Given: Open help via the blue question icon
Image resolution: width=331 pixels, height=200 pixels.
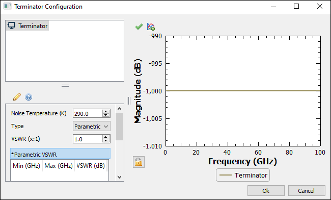Looking at the screenshot, I should coord(29,97).
